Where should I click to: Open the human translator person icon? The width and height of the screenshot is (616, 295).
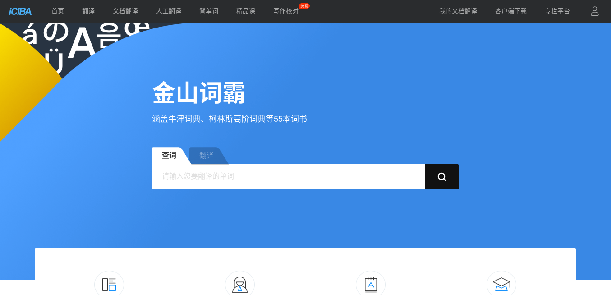pos(240,285)
